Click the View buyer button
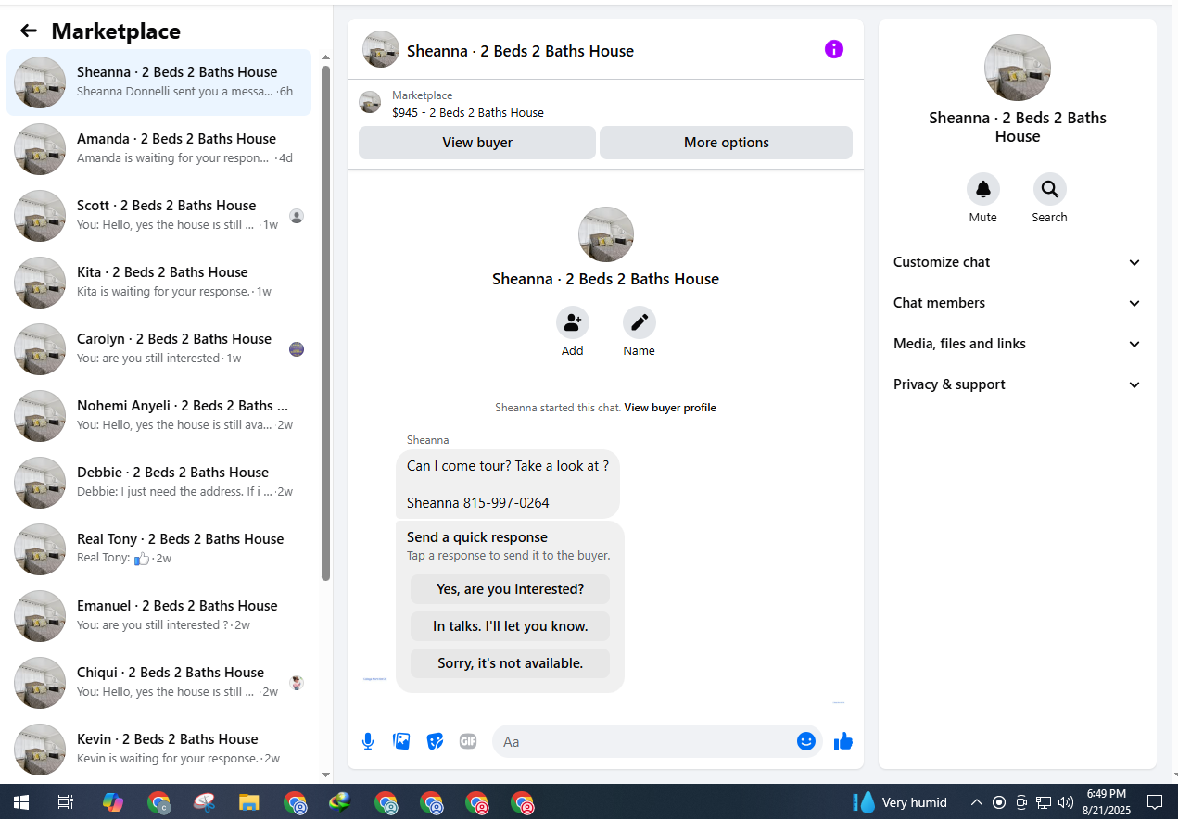The image size is (1178, 819). (x=477, y=143)
